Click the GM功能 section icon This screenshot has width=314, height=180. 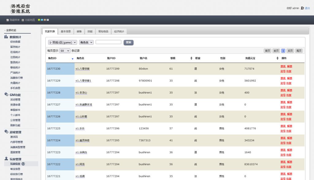(x=6, y=94)
